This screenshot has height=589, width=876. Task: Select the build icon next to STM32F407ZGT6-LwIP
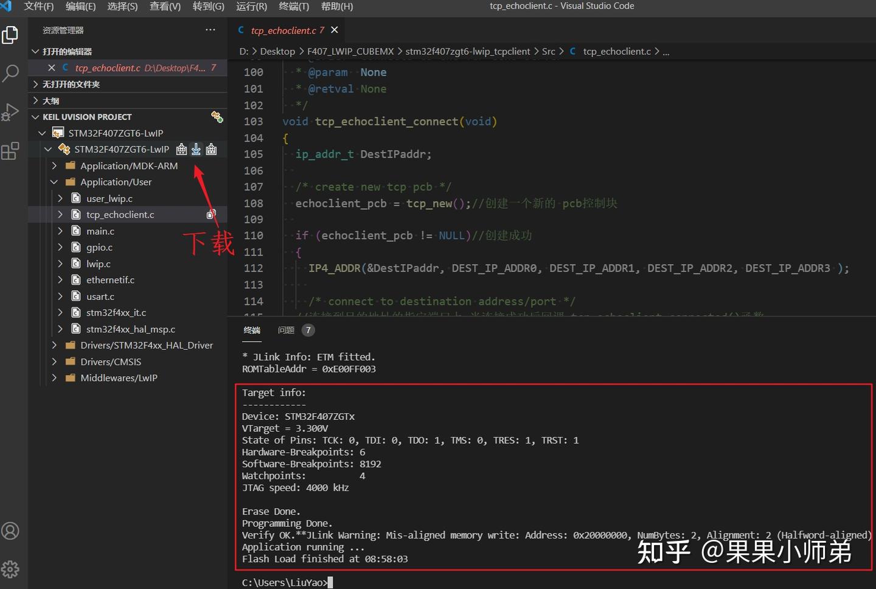click(181, 149)
